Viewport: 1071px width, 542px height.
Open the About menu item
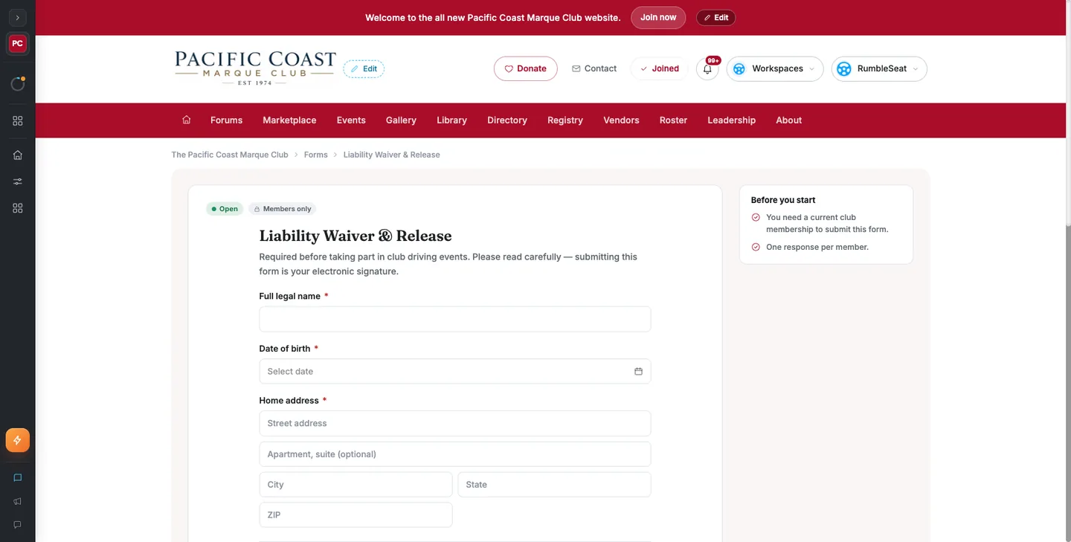coord(789,120)
